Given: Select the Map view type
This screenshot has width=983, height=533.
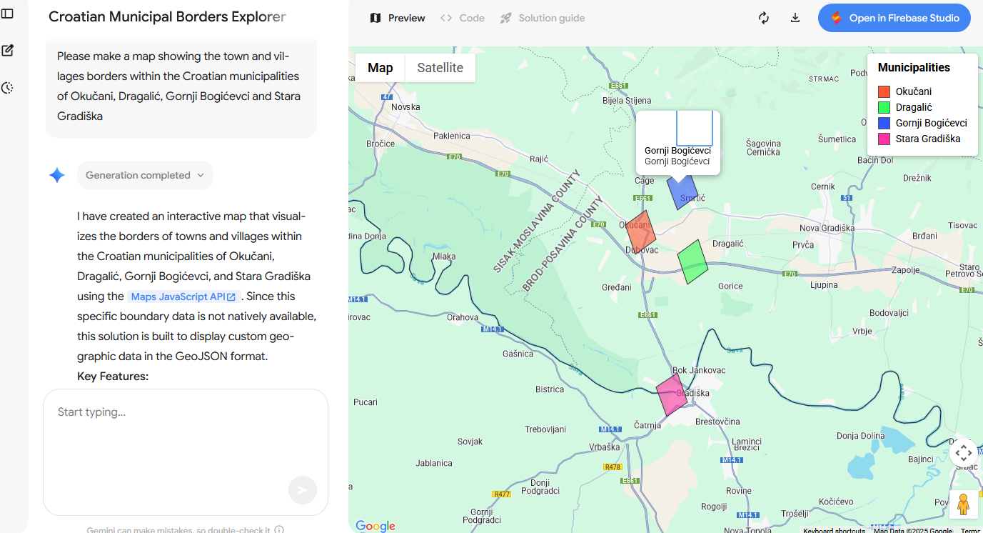Looking at the screenshot, I should click(380, 68).
